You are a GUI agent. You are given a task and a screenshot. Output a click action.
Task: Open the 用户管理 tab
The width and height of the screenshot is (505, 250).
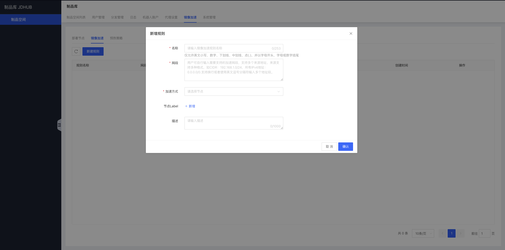[98, 17]
